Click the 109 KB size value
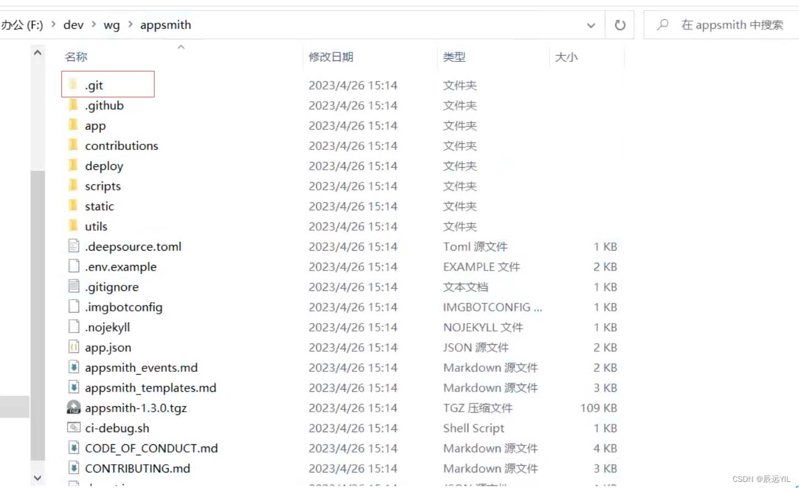The width and height of the screenshot is (799, 488). 599,408
